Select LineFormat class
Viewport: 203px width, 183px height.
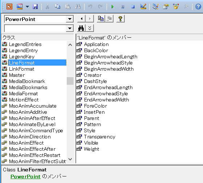point(37,63)
